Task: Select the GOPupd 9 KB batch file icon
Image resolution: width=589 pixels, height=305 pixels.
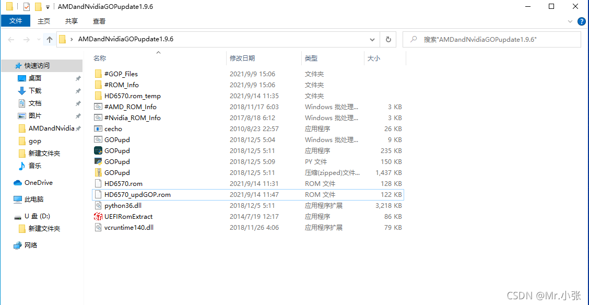Action: (98, 140)
